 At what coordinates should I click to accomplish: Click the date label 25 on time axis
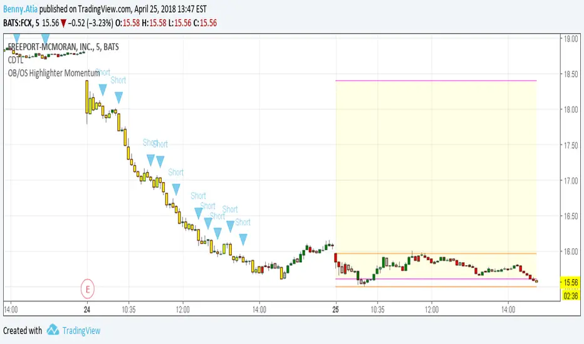336,310
